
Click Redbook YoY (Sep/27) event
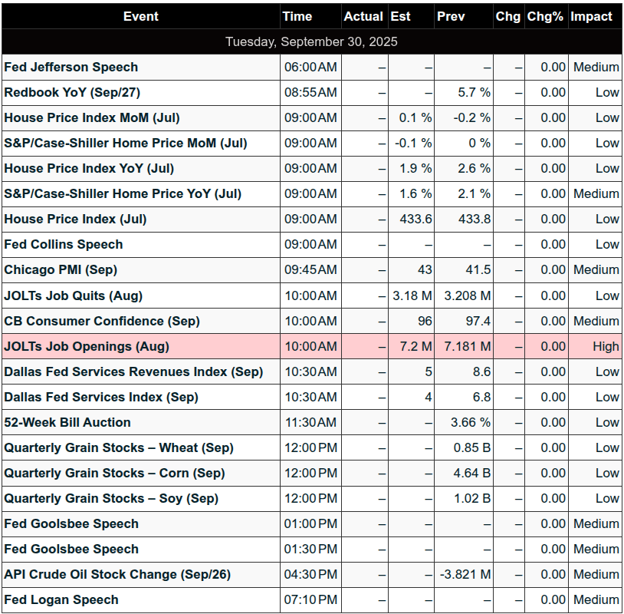72,92
